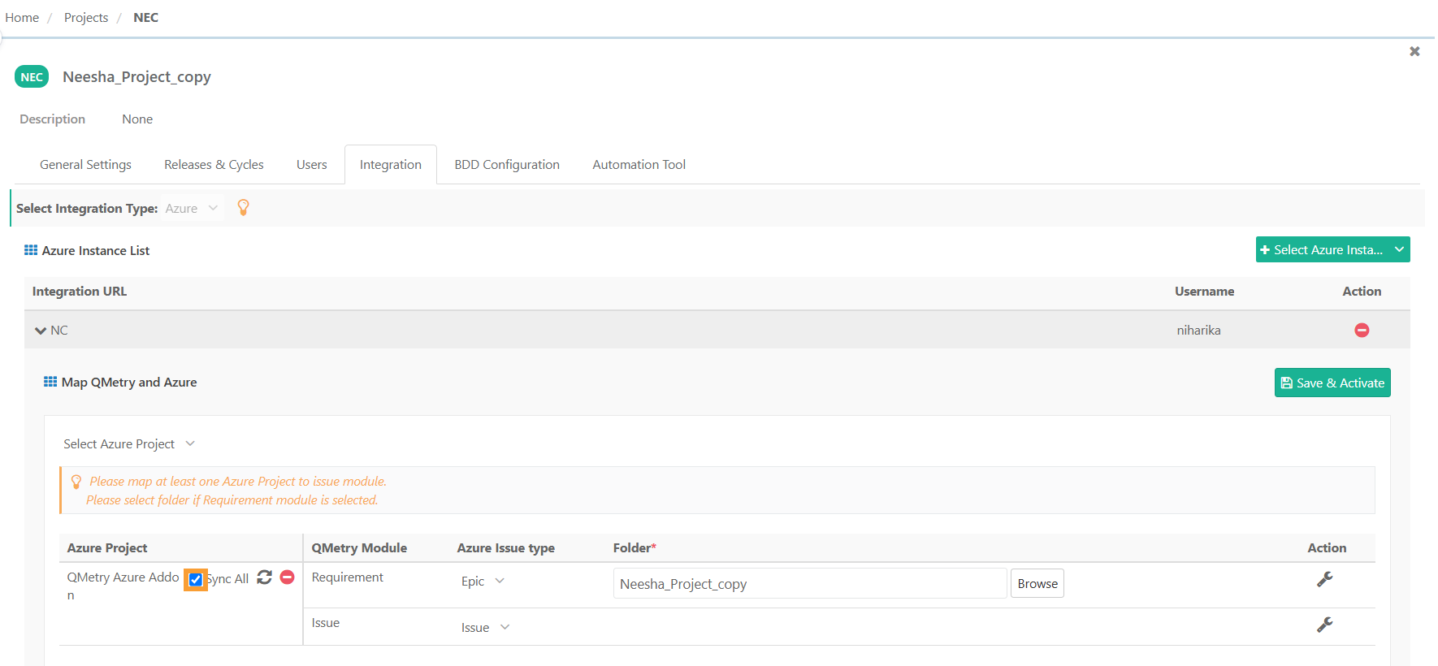Screen dimensions: 1438x666
Task: Click the NEC project badge
Action: pos(32,77)
